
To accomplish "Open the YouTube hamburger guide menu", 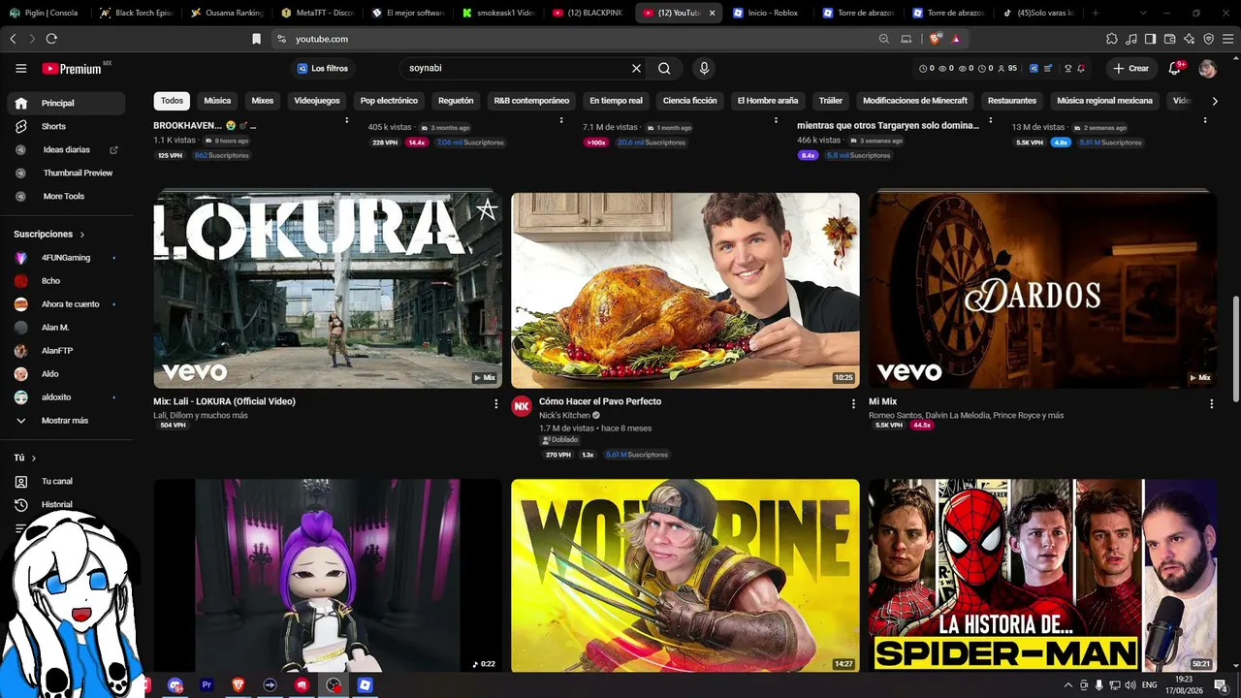I will pos(21,68).
